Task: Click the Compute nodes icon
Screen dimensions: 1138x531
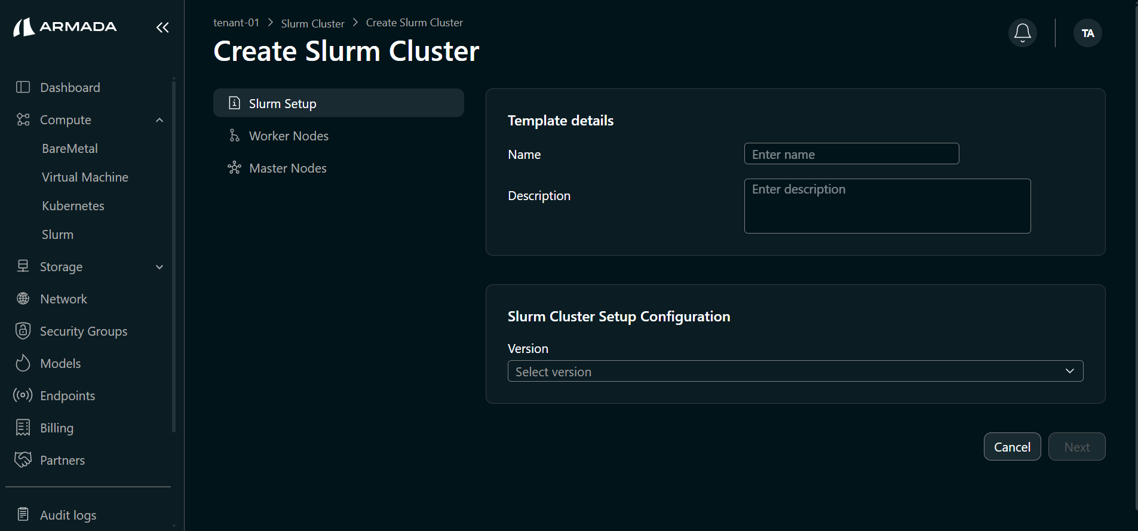Action: [x=23, y=119]
